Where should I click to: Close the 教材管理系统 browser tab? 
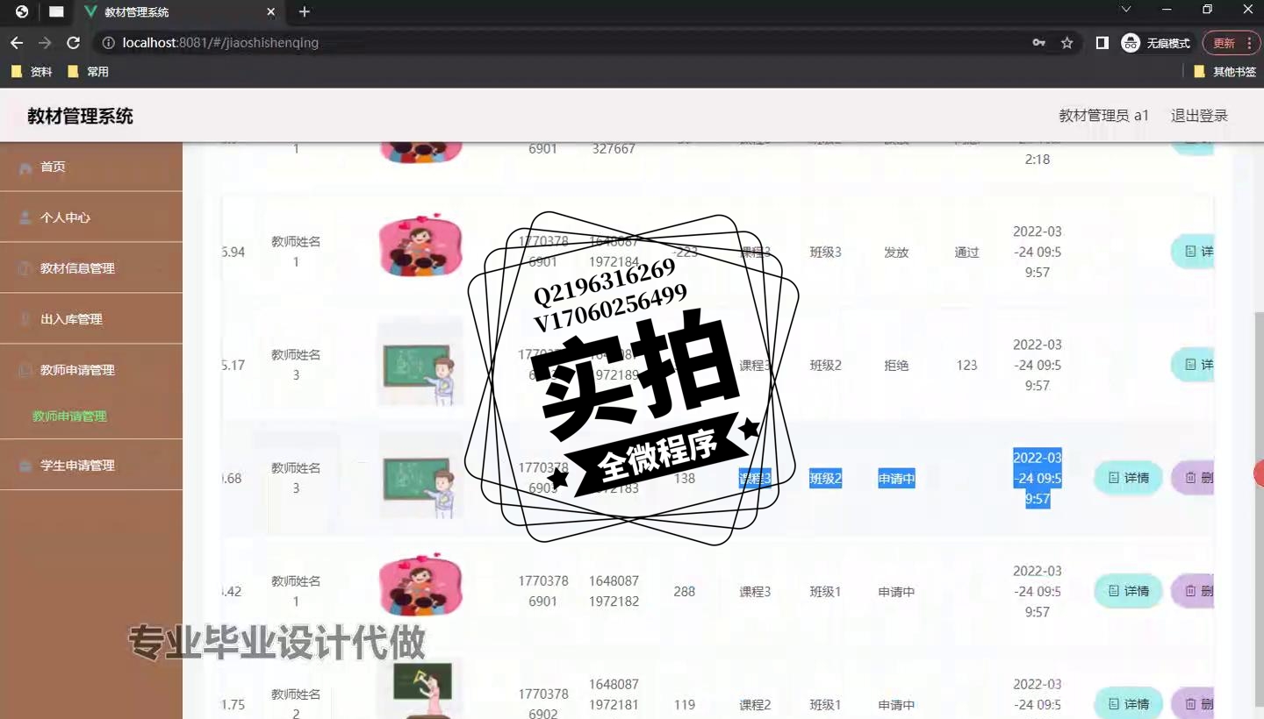tap(271, 12)
